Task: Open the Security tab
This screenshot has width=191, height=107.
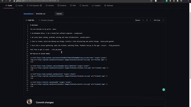Action: coord(84,5)
